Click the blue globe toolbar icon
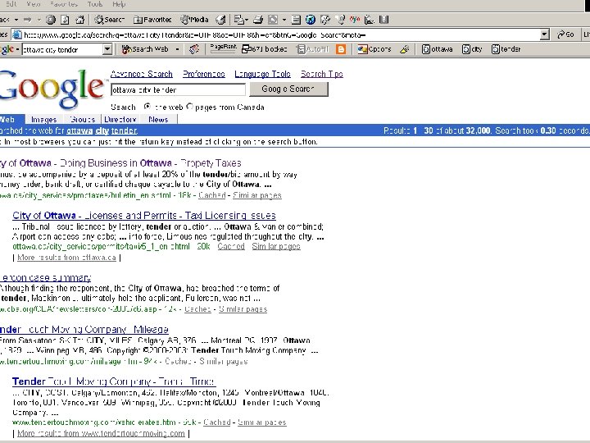The height and width of the screenshot is (443, 590). coord(311,20)
